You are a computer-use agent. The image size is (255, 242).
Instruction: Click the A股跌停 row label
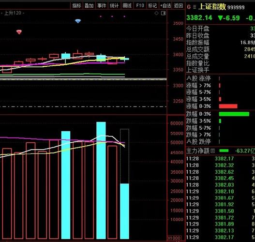coord(198,141)
